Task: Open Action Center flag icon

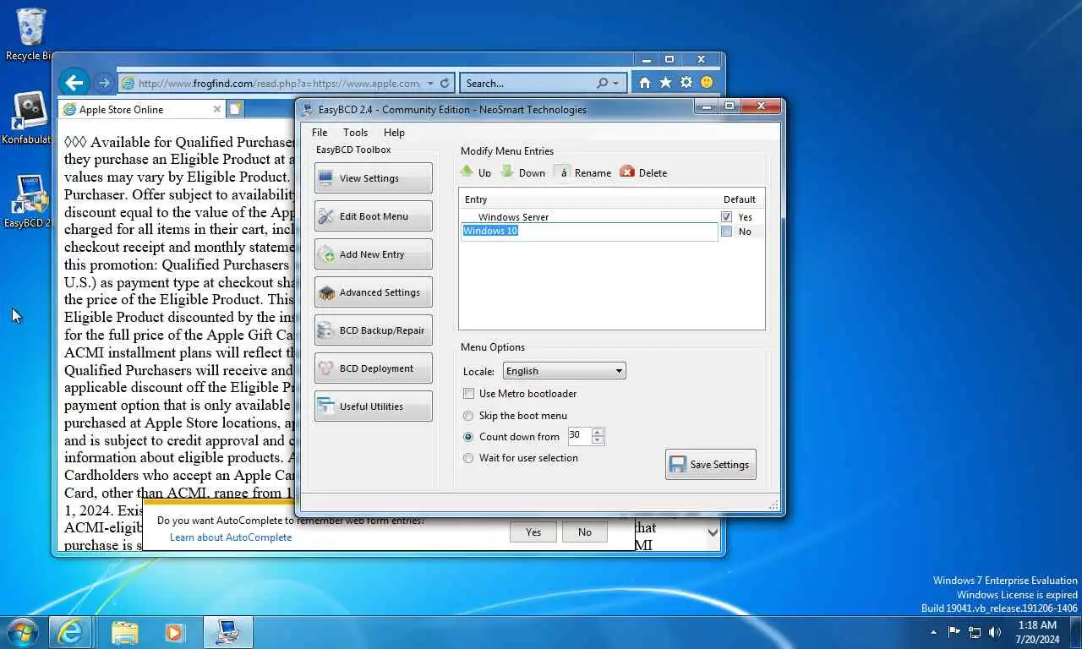Action: pyautogui.click(x=954, y=632)
